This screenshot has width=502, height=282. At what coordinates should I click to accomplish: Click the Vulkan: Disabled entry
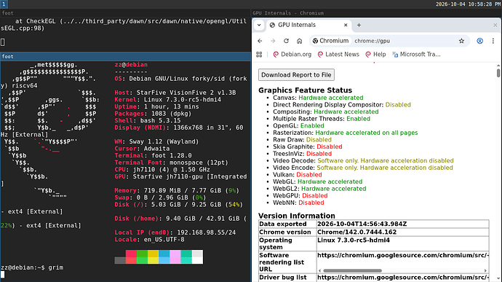tap(297, 175)
